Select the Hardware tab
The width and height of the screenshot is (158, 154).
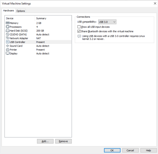[x=8, y=11]
